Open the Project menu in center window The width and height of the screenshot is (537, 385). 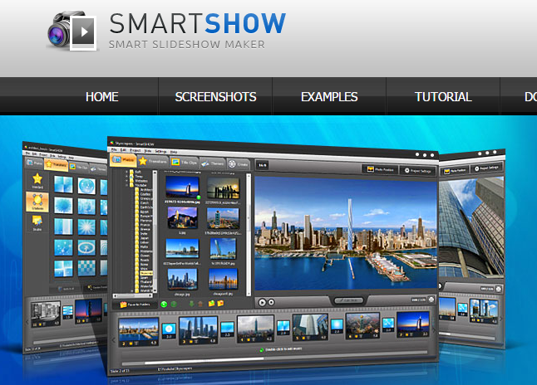click(135, 150)
